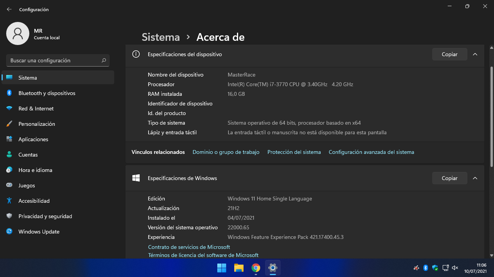Open Windows Update

click(x=39, y=232)
